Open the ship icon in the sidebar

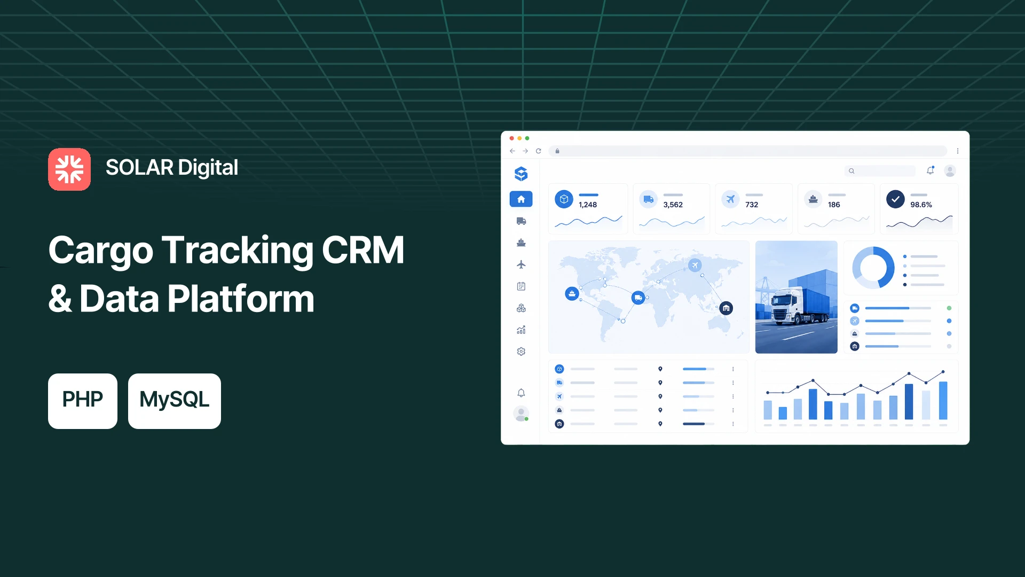pyautogui.click(x=521, y=243)
